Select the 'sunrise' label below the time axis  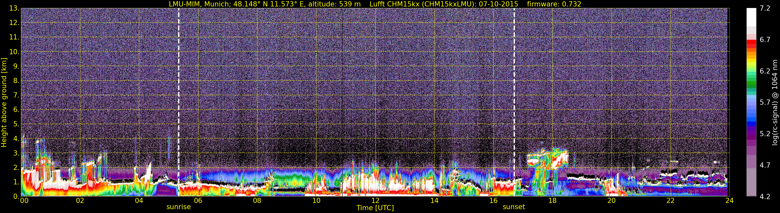(179, 207)
